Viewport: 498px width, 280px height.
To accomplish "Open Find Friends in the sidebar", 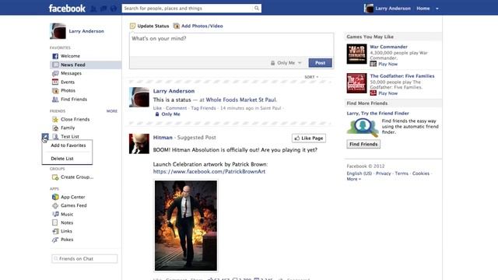I will 74,100.
